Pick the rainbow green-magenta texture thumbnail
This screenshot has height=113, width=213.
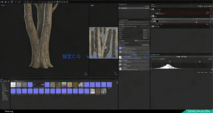click(64, 85)
